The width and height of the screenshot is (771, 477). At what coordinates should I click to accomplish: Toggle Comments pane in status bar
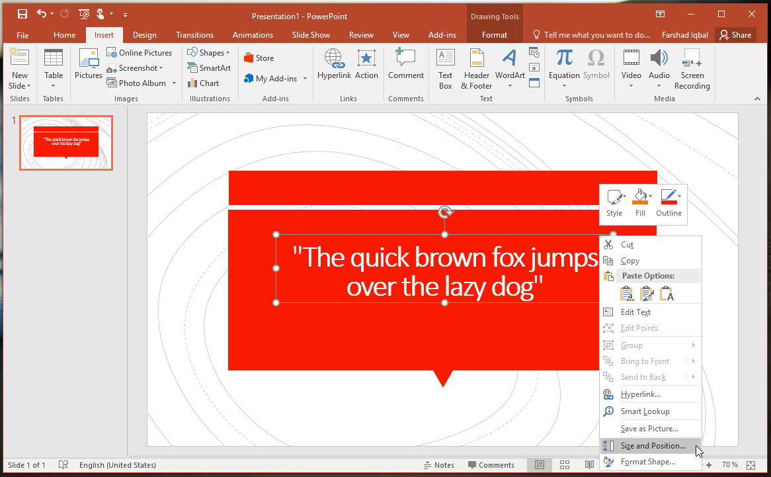pos(491,465)
